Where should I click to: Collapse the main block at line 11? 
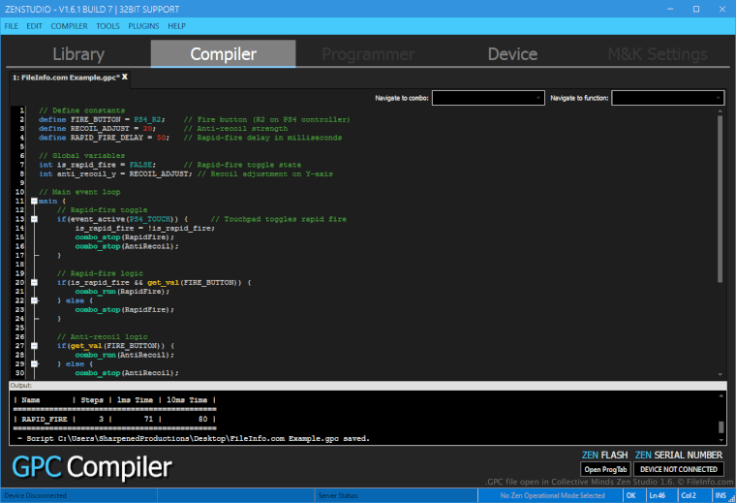tap(34, 202)
